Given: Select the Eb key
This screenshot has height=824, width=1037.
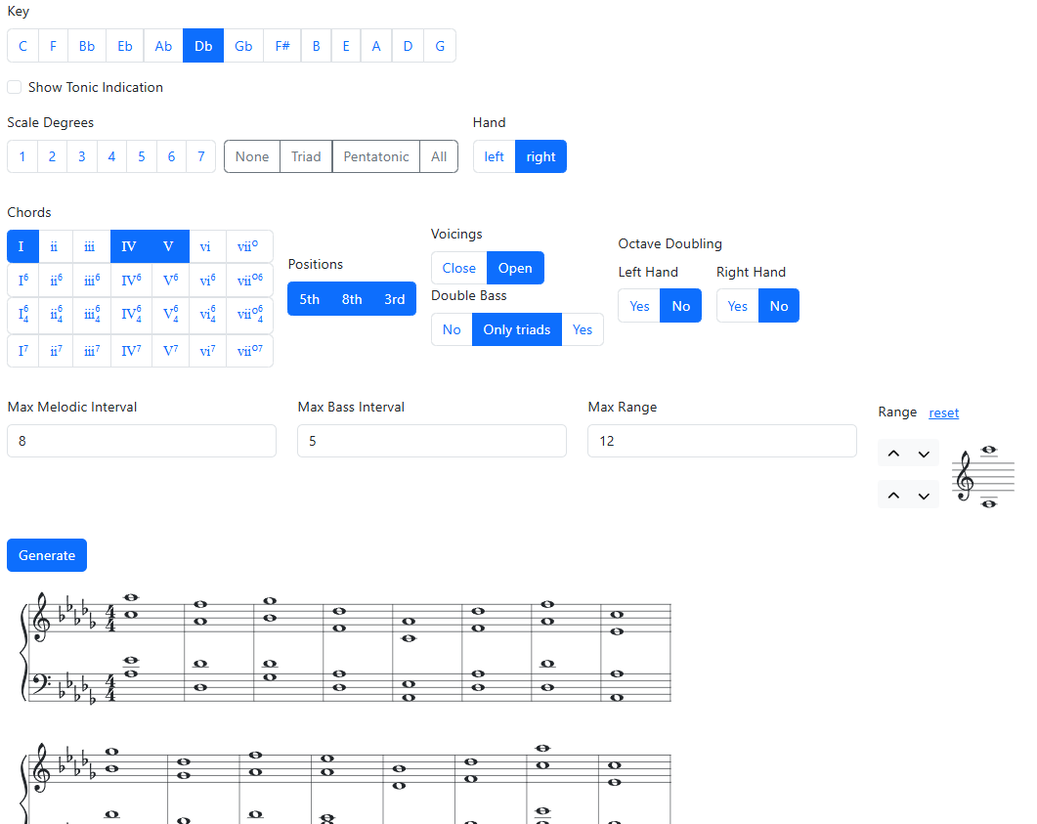Looking at the screenshot, I should coord(125,46).
